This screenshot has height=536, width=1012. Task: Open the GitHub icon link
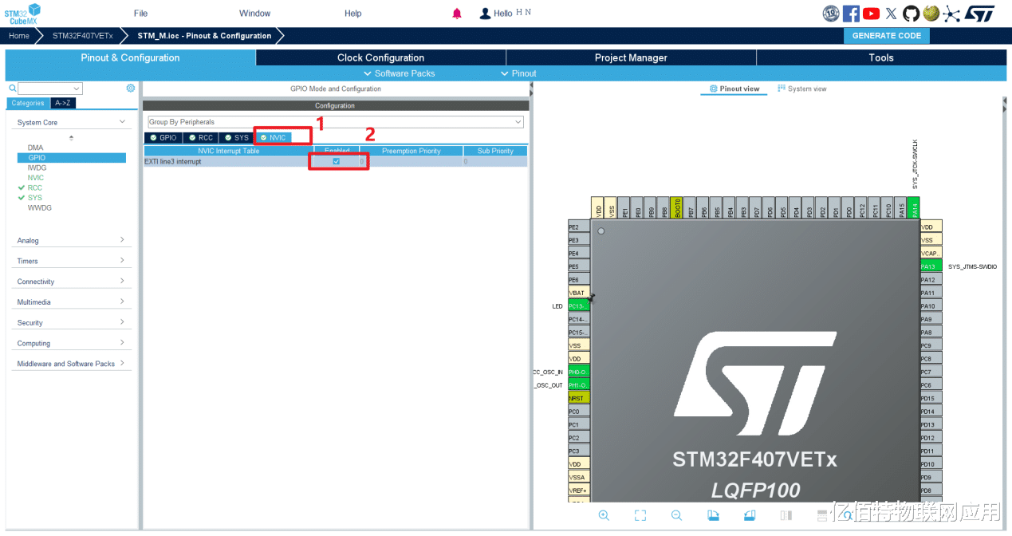click(911, 14)
